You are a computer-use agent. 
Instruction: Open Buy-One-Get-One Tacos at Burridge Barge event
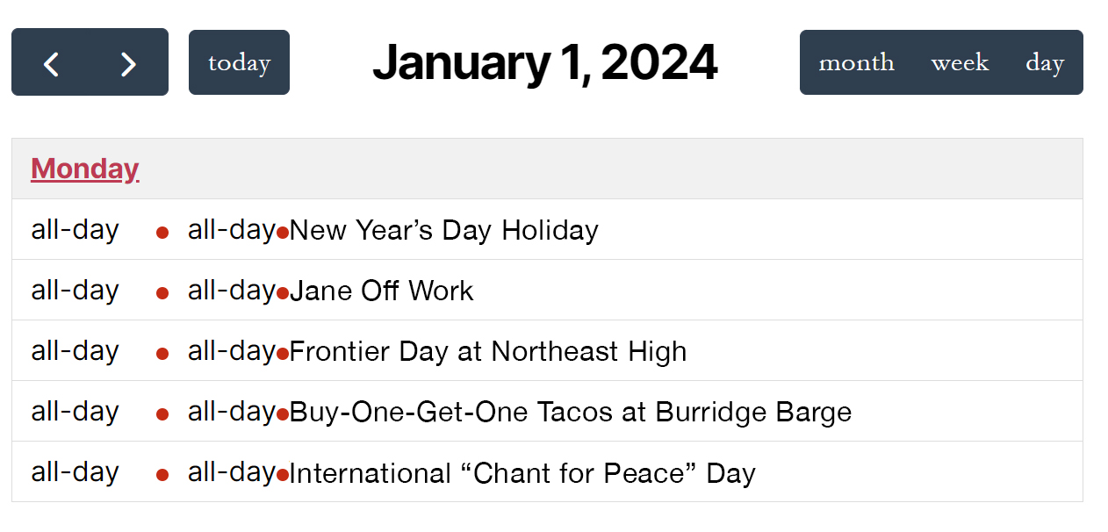coord(570,413)
